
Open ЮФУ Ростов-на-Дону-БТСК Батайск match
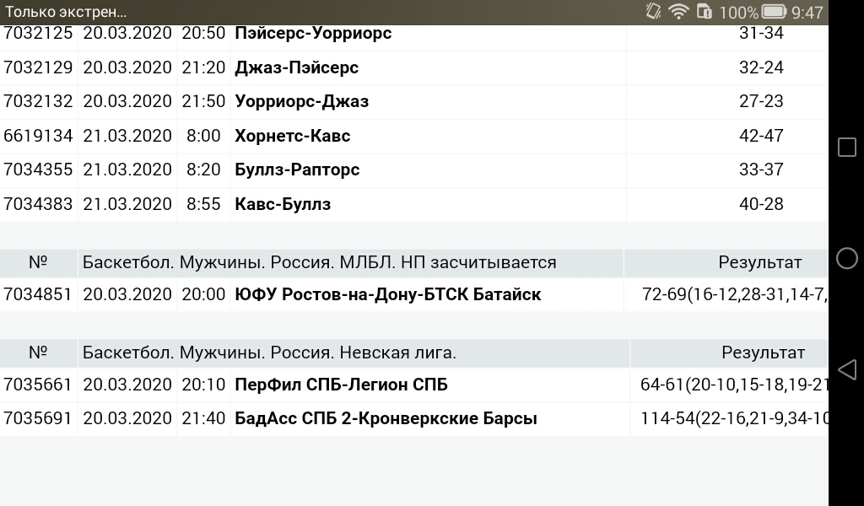coord(413,294)
